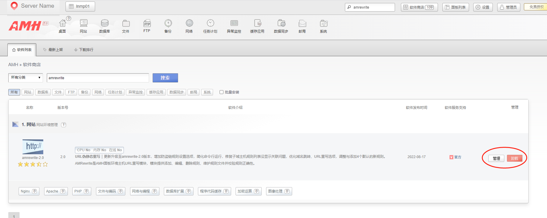Viewport: 547px width, 218px height.
Task: Open the 所有分类 category dropdown
Action: click(x=25, y=78)
